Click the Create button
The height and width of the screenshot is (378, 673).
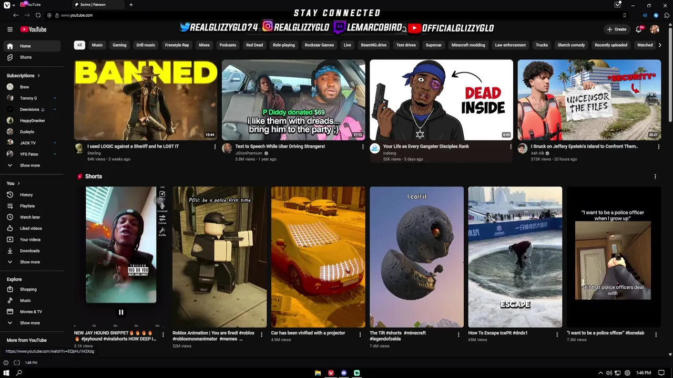(x=617, y=29)
